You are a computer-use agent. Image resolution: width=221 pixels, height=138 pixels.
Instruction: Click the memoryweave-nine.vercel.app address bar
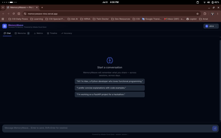tap(110, 14)
